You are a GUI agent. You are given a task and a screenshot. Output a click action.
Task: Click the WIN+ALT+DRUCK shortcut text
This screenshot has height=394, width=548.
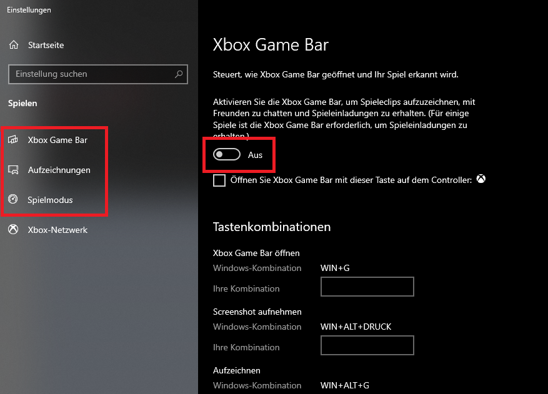coord(356,327)
